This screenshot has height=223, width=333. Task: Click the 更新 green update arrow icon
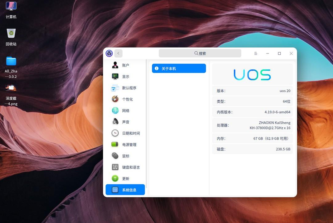click(x=115, y=179)
